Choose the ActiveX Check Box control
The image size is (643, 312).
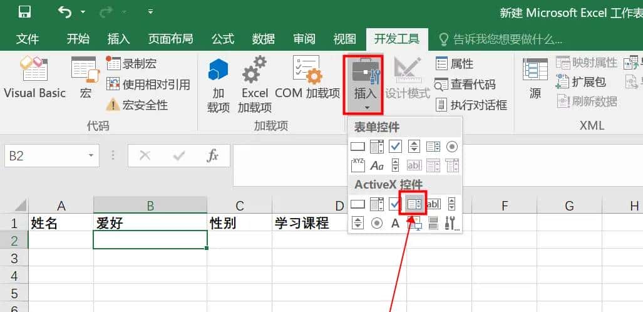pyautogui.click(x=394, y=204)
